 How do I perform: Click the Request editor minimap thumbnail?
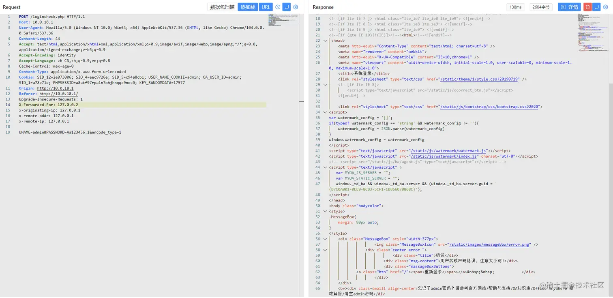(284, 19)
